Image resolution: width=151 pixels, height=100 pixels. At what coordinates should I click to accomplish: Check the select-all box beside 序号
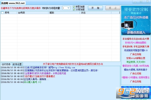pyautogui.click(x=2, y=13)
